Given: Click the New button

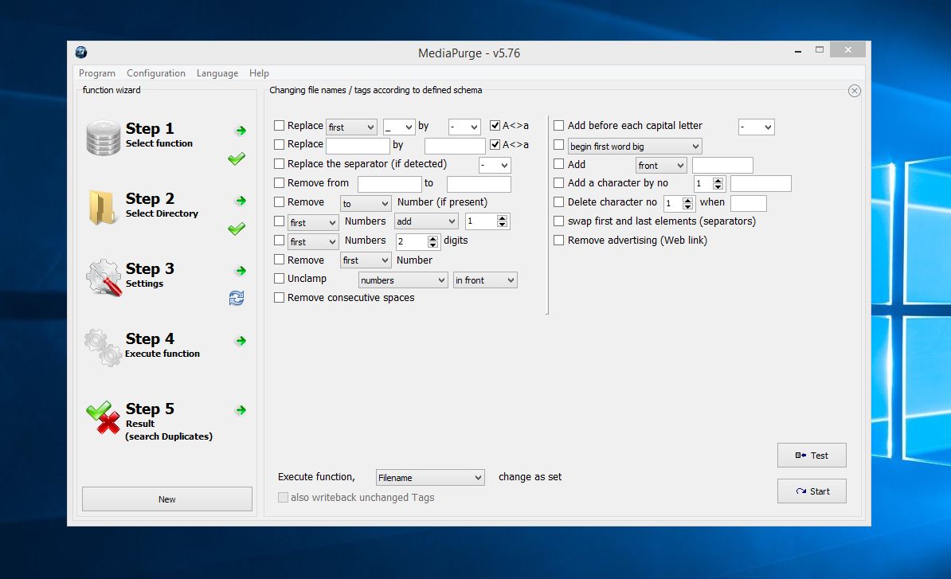Looking at the screenshot, I should pos(166,499).
